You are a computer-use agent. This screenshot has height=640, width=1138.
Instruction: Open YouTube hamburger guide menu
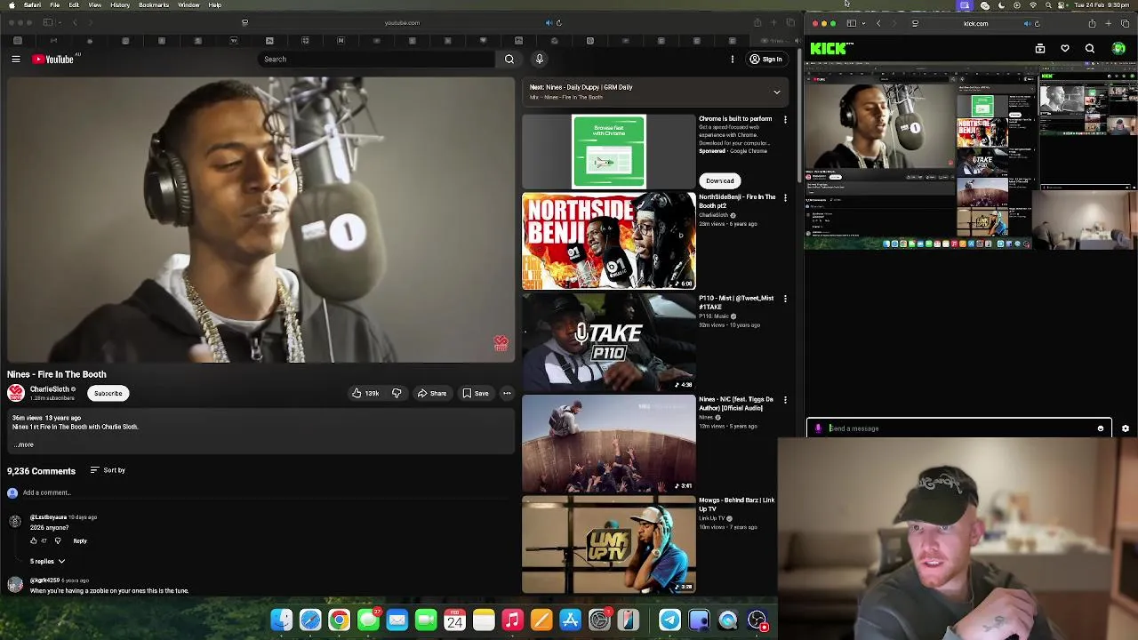point(15,60)
